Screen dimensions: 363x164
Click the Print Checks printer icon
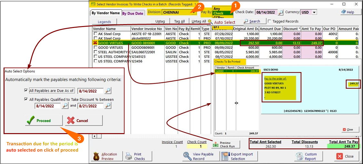pyautogui.click(x=129, y=156)
